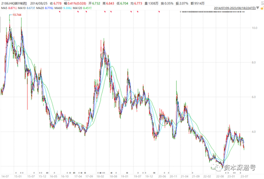This screenshot has height=179, width=264.
Task: Select the 2186.HK stock code label
Action: click(x=14, y=3)
